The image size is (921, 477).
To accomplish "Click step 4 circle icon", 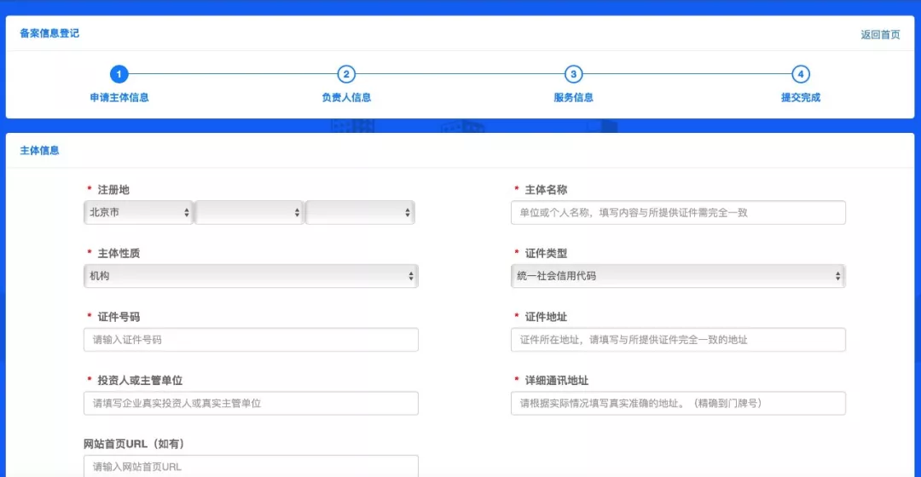I will tap(800, 74).
